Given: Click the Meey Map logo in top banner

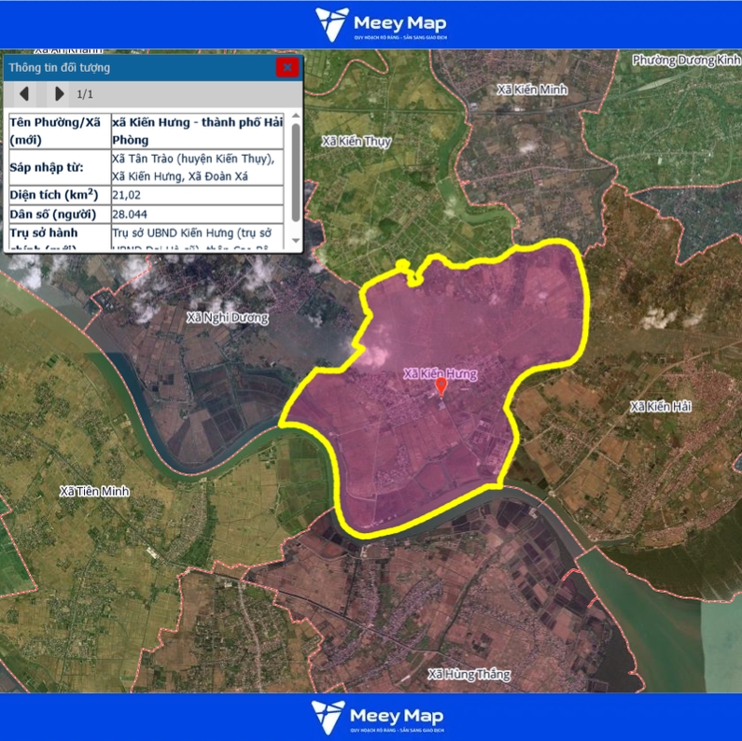Looking at the screenshot, I should 380,24.
